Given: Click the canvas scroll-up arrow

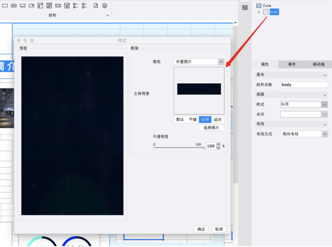Looking at the screenshot, I should [x=235, y=23].
